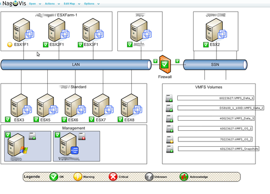Click the yellow Warning icon in the legend
Viewport: 270px width, 194px height.
[78, 177]
